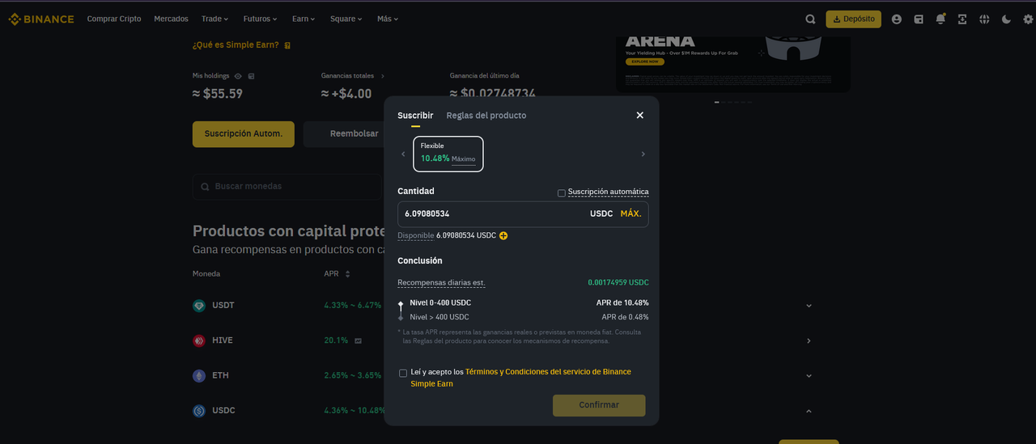The width and height of the screenshot is (1036, 444).
Task: Click the MÁX. amount button
Action: pyautogui.click(x=631, y=214)
